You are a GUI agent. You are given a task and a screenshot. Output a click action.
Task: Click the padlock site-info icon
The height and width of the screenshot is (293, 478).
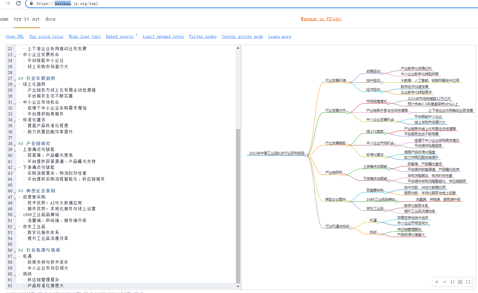pyautogui.click(x=31, y=3)
